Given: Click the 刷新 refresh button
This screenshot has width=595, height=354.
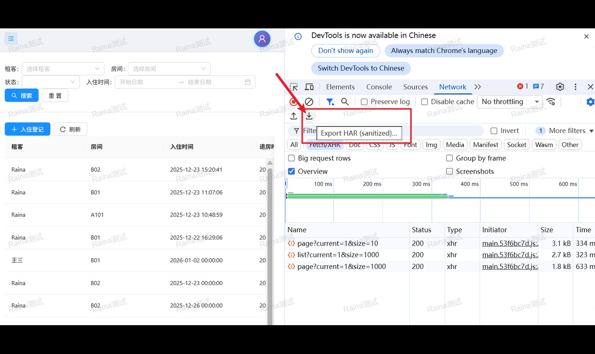Looking at the screenshot, I should tap(71, 129).
